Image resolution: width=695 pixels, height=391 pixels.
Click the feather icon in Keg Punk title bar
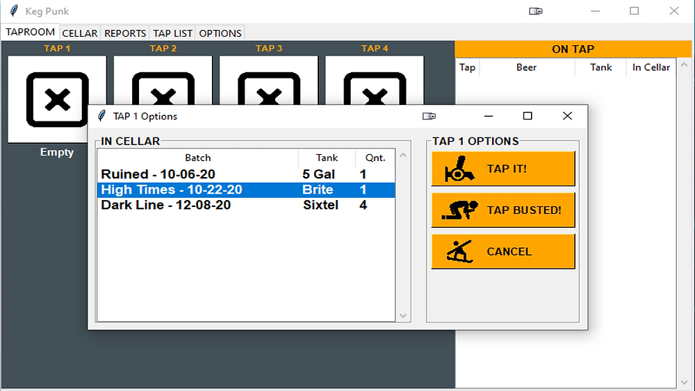[14, 10]
